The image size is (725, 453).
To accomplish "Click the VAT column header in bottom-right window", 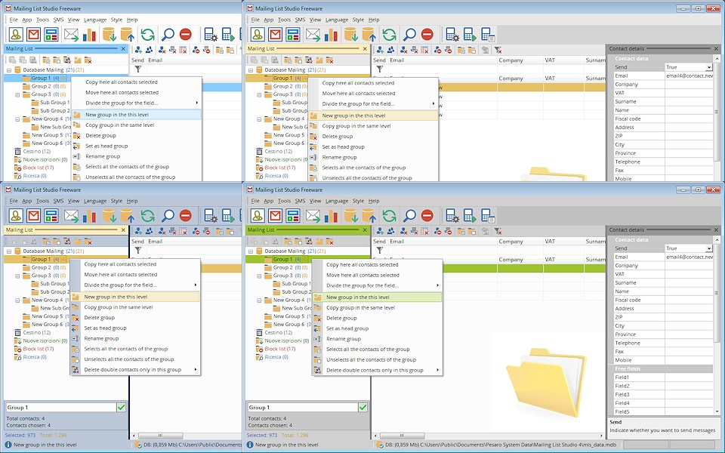I will (563, 242).
